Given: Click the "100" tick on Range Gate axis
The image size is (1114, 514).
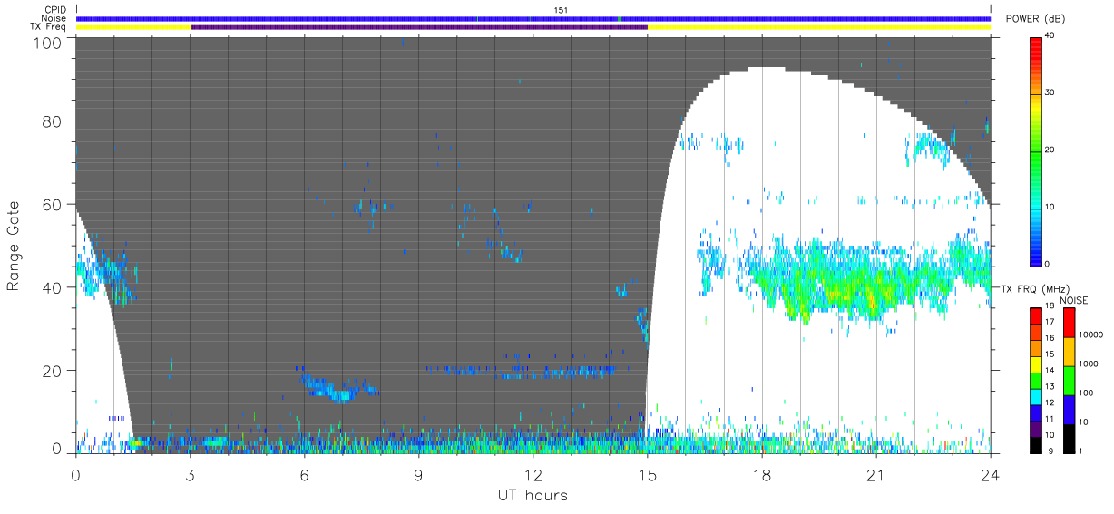Looking at the screenshot, I should click(x=49, y=42).
